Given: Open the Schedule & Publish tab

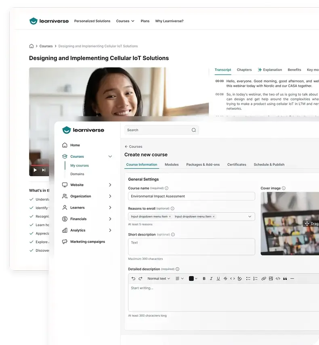Looking at the screenshot, I should 269,165.
